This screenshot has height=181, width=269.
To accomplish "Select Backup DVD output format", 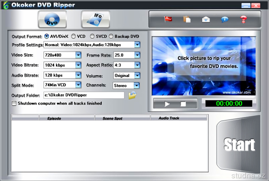I will [111, 36].
